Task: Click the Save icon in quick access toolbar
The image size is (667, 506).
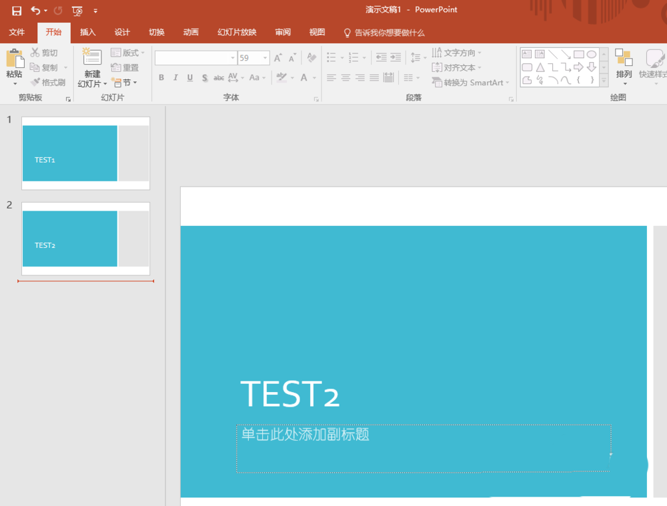Action: coord(17,11)
